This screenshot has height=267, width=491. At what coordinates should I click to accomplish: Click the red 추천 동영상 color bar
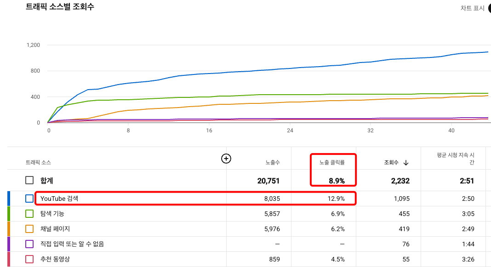coord(9,259)
